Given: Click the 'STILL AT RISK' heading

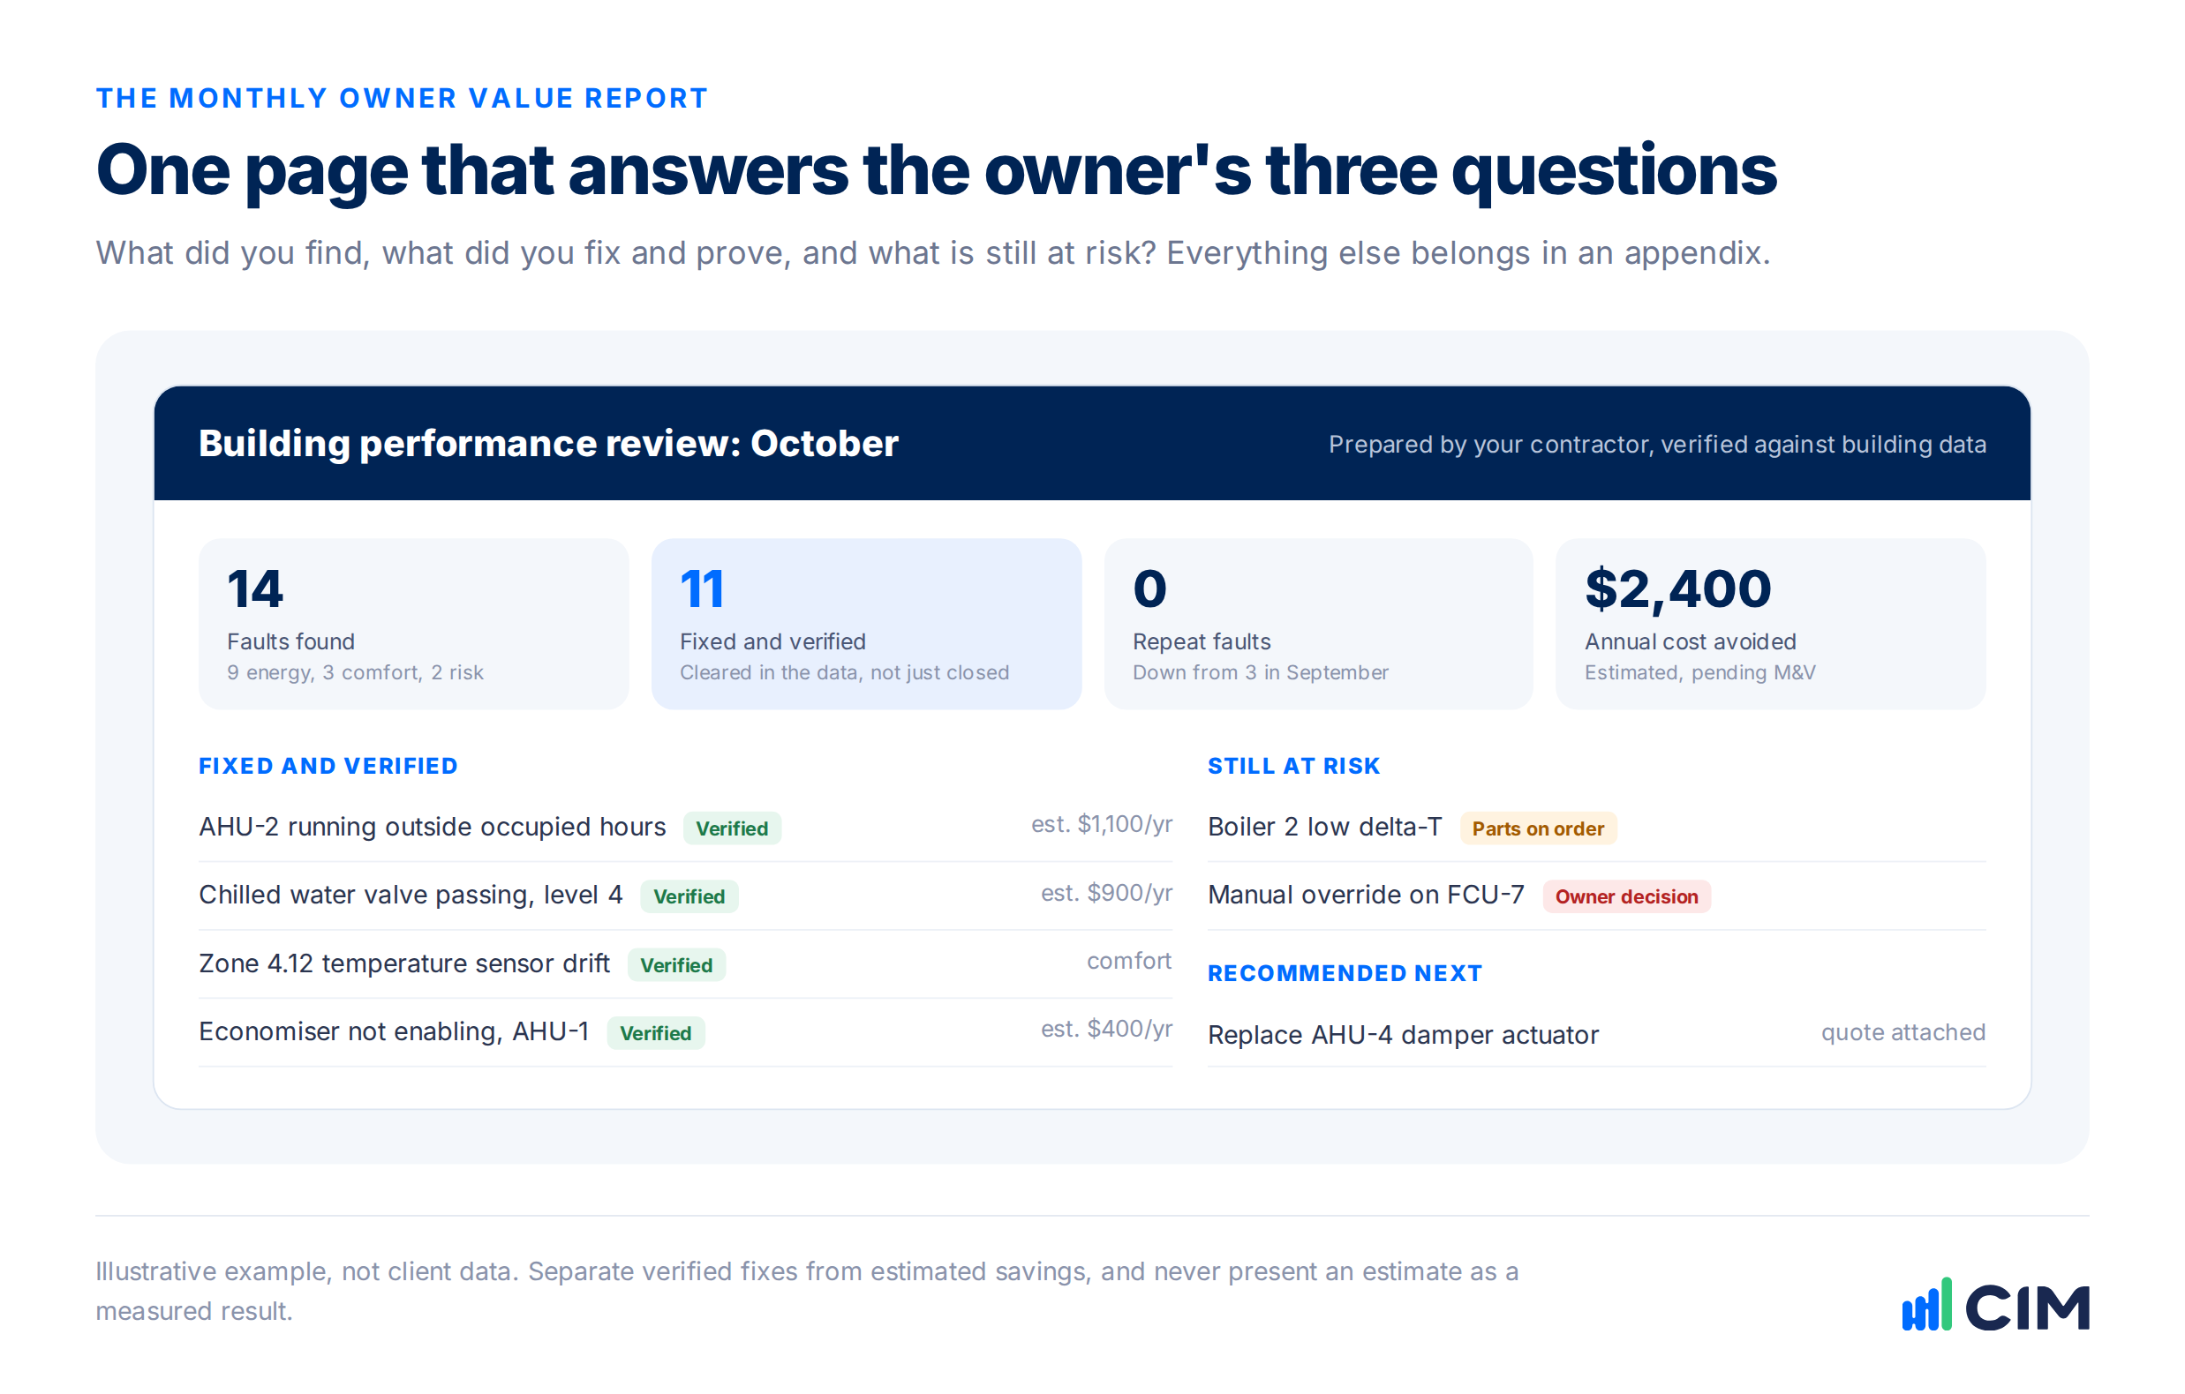Looking at the screenshot, I should coord(1294,767).
